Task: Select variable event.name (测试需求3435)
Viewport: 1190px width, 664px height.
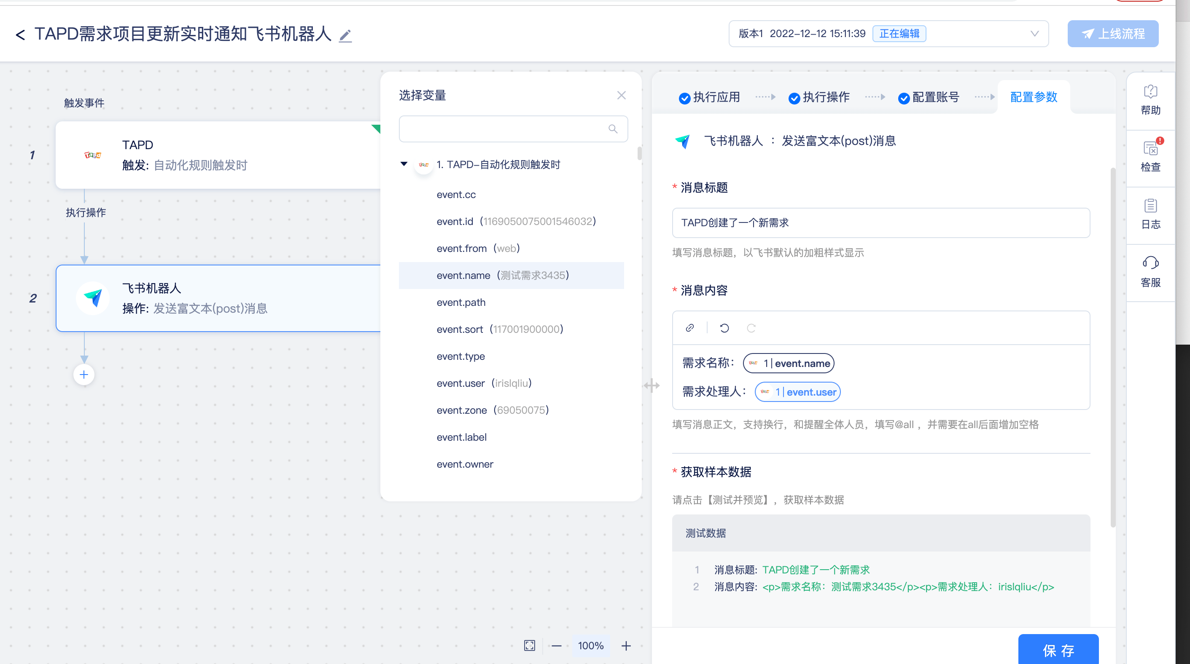Action: tap(511, 276)
